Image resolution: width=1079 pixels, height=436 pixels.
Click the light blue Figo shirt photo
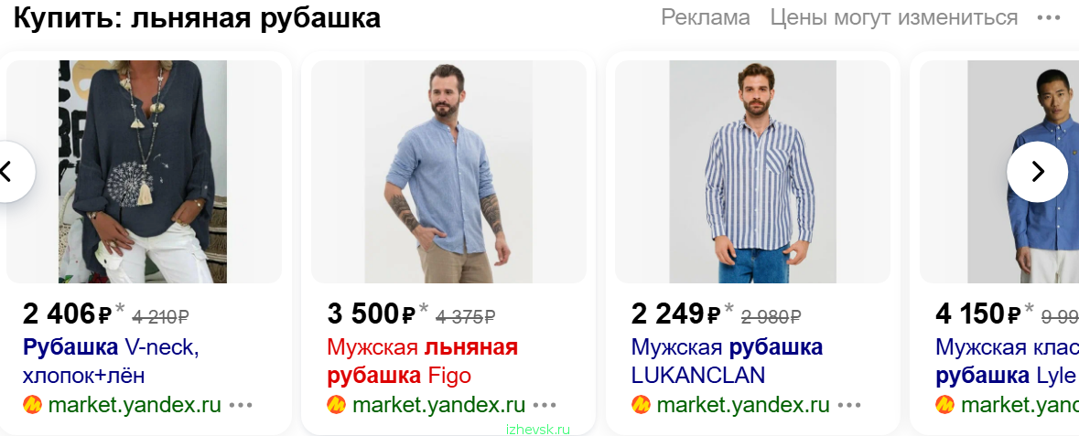(448, 172)
